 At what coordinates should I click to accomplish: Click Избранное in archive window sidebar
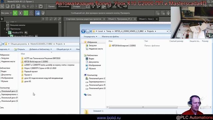click(92, 42)
